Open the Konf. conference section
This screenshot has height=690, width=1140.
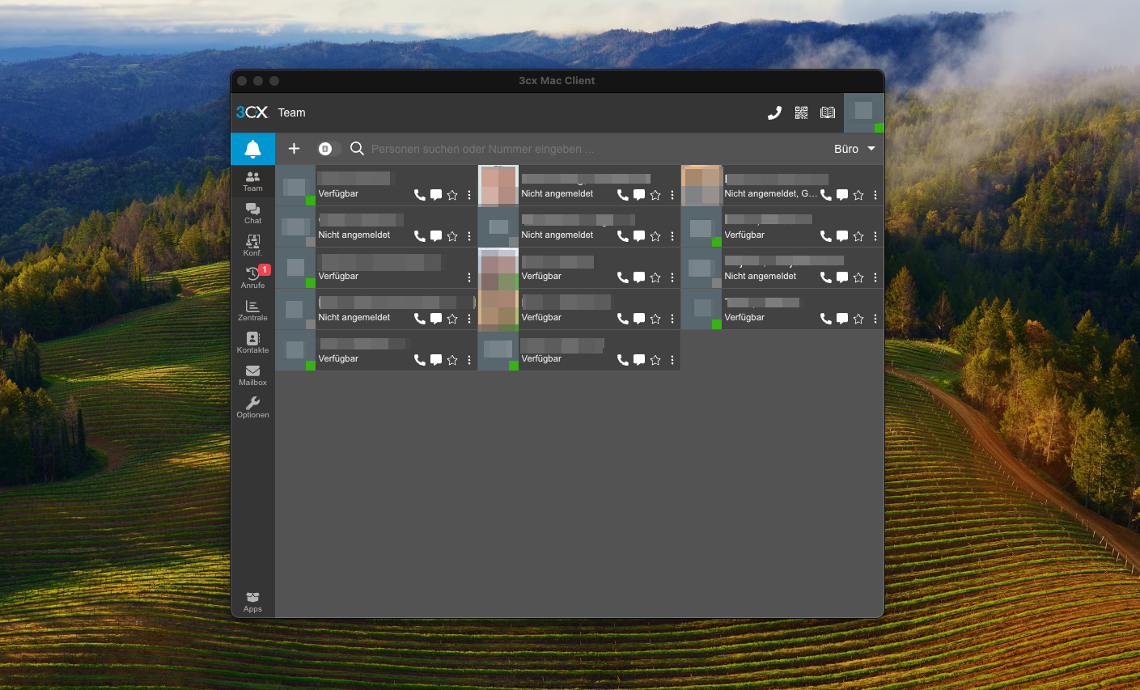[252, 244]
